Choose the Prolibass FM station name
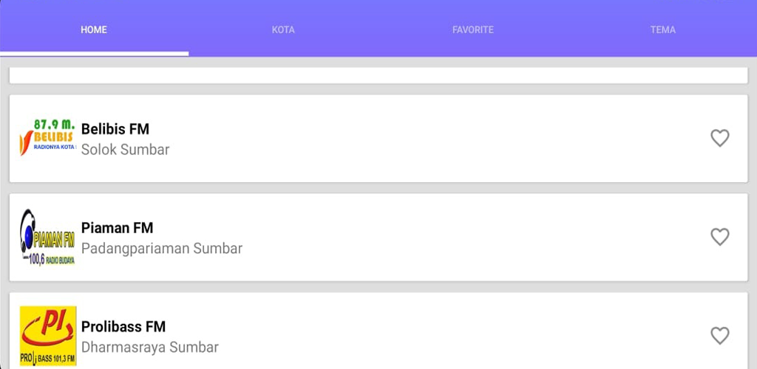This screenshot has width=757, height=369. (123, 327)
